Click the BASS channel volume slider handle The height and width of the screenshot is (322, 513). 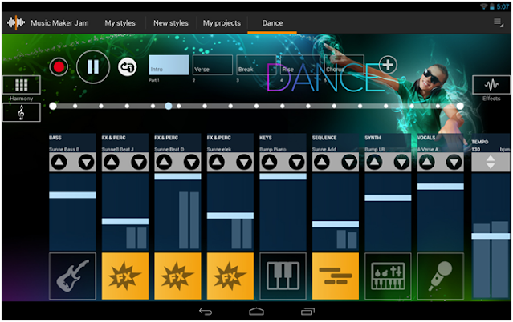point(72,195)
